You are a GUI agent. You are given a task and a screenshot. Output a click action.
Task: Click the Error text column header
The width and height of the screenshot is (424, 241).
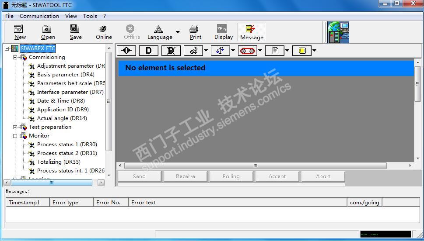238,203
